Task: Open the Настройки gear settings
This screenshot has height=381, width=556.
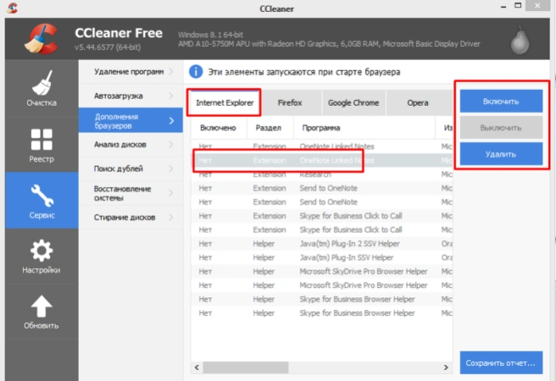Action: pos(41,256)
